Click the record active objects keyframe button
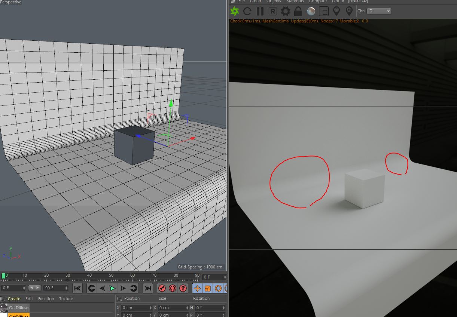This screenshot has height=317, width=457. click(x=162, y=288)
